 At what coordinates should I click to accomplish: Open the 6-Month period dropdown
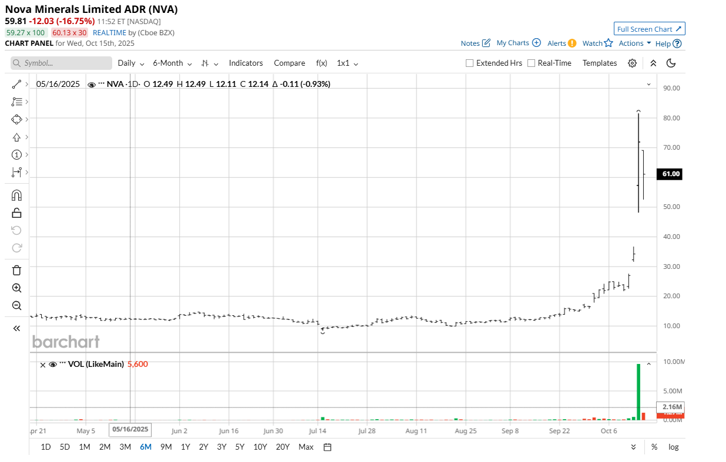click(x=172, y=63)
